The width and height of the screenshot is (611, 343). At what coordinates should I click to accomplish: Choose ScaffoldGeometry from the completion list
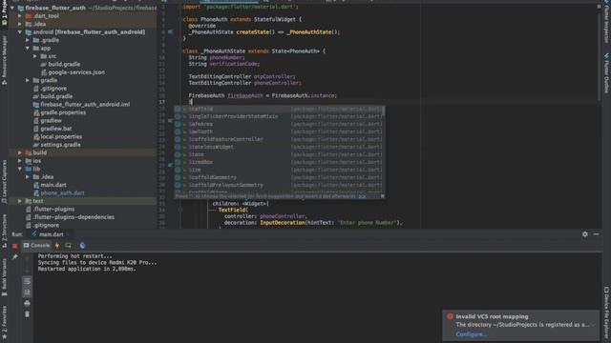tap(280, 177)
